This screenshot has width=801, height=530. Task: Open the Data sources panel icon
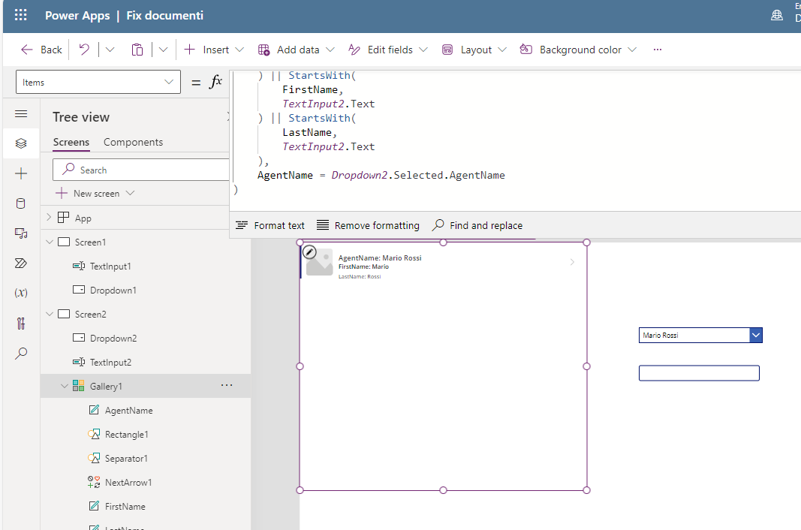click(x=20, y=203)
